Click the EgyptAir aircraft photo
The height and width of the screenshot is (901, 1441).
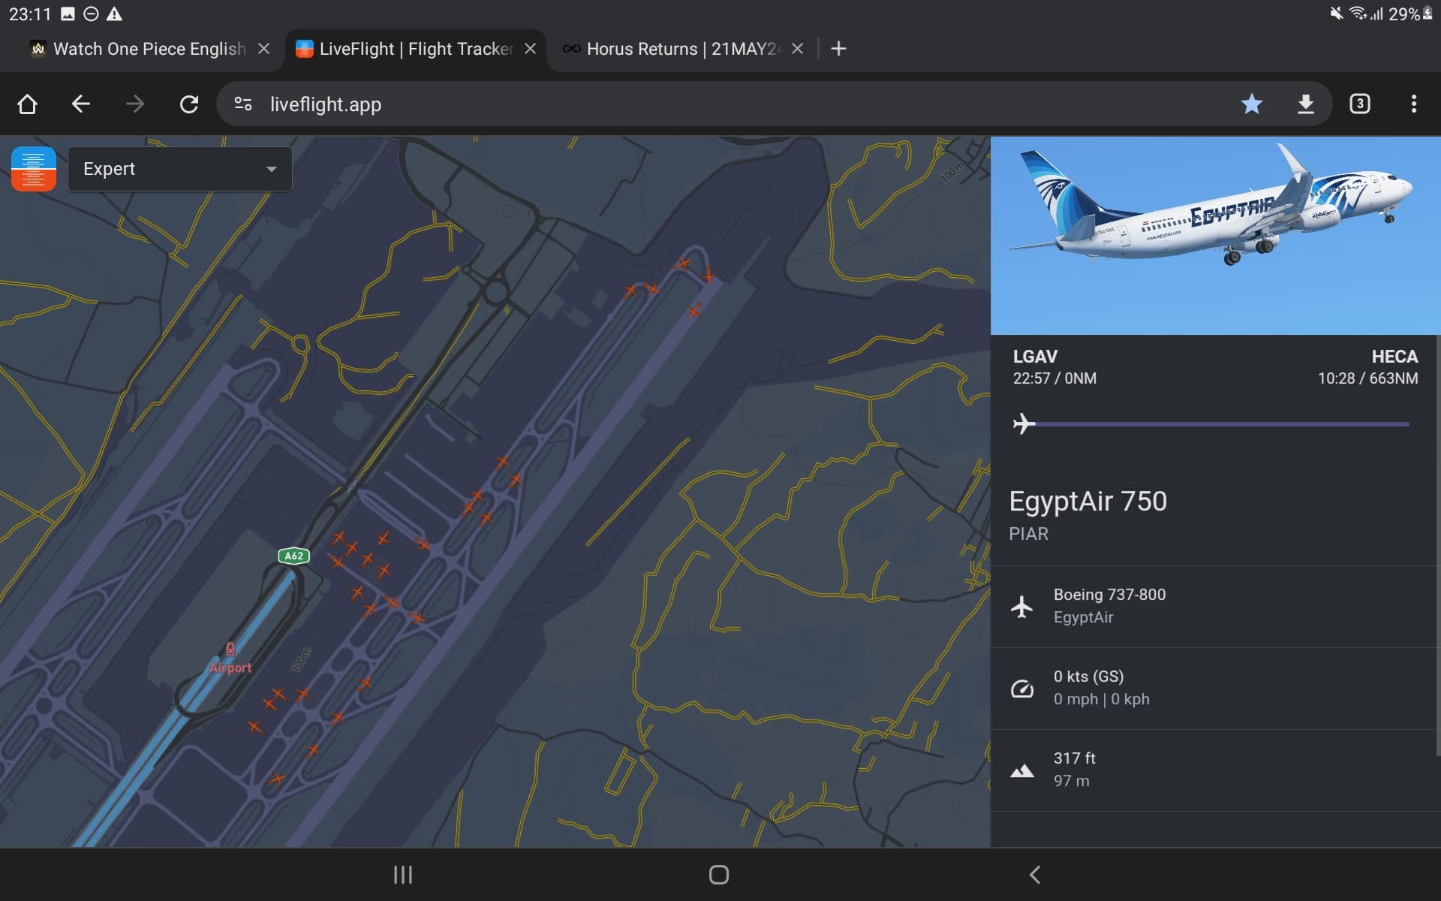click(1215, 235)
